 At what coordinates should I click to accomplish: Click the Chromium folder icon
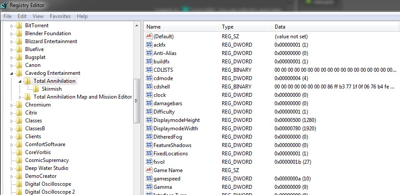click(19, 105)
